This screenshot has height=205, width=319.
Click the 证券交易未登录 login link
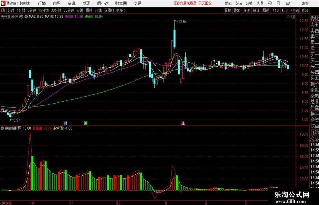pos(185,3)
